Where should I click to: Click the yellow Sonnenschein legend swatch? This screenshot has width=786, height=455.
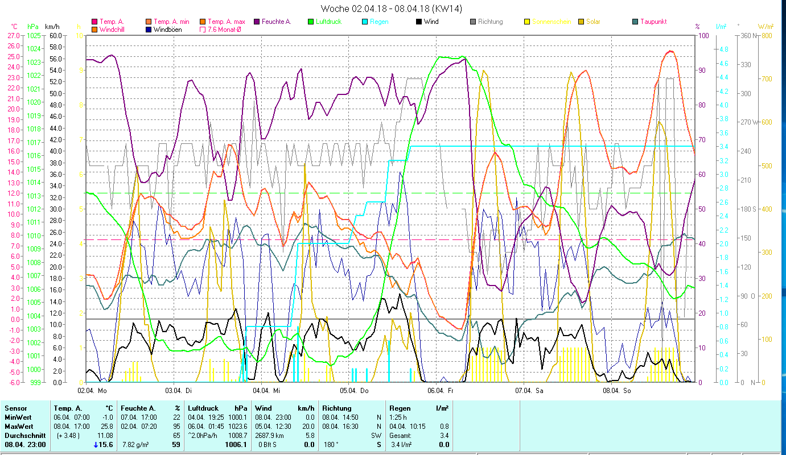click(526, 22)
